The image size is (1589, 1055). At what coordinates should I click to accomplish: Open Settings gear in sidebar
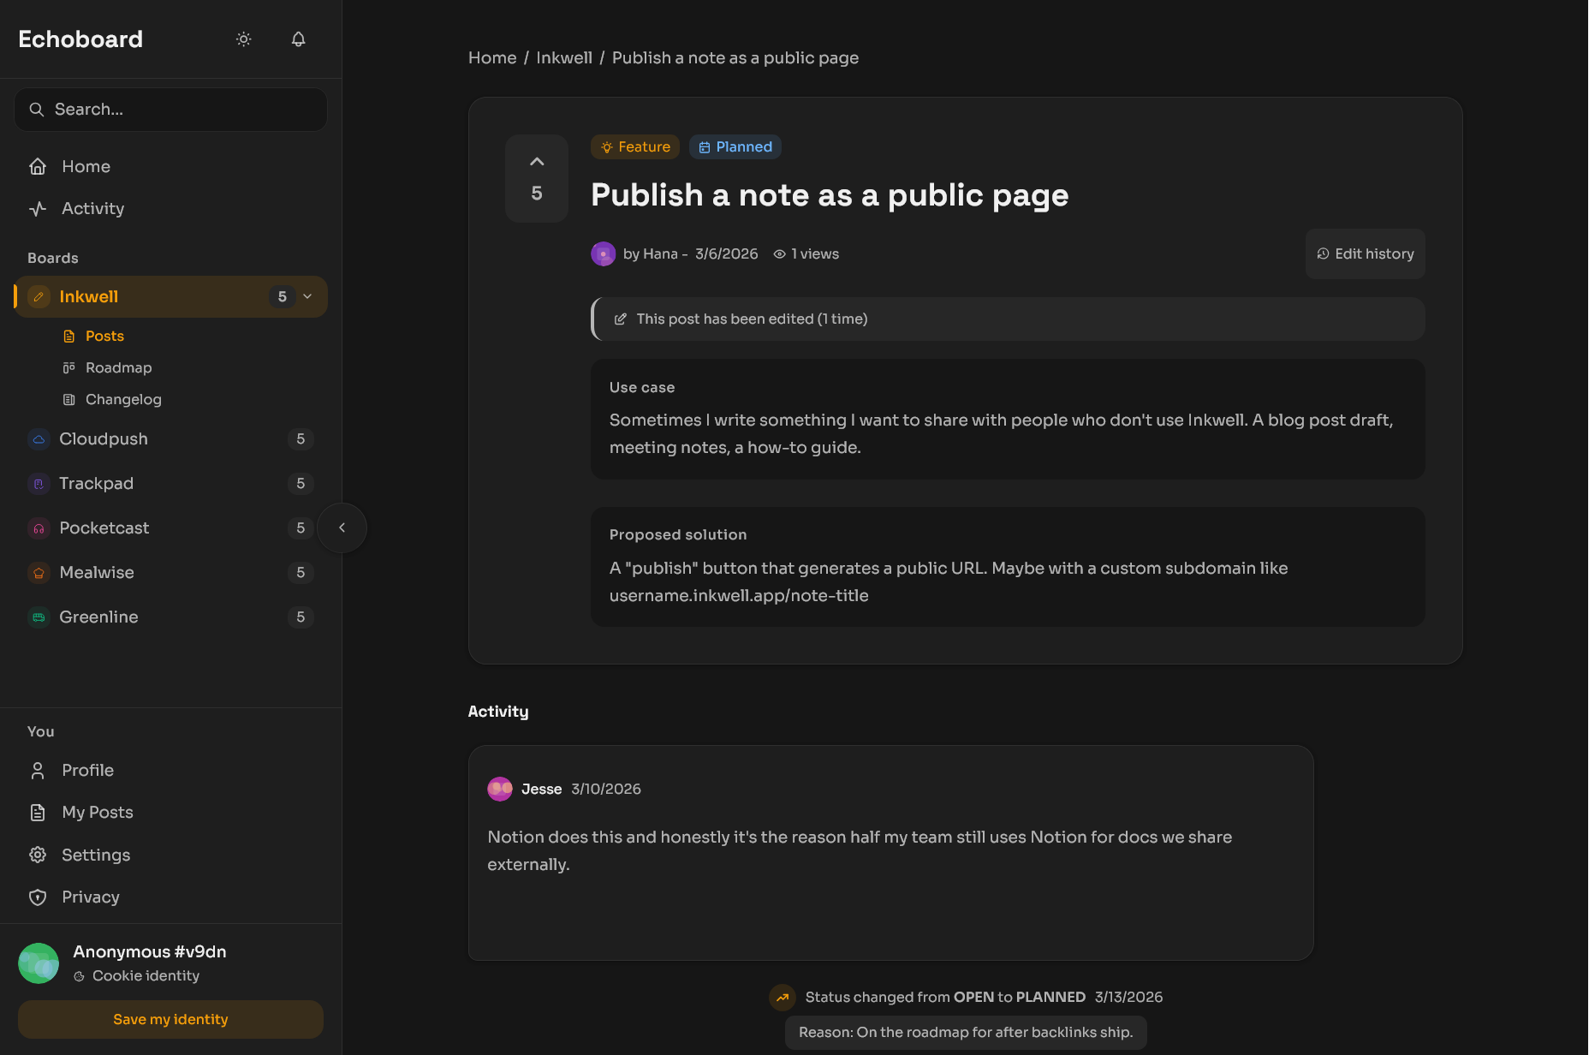pyautogui.click(x=38, y=855)
